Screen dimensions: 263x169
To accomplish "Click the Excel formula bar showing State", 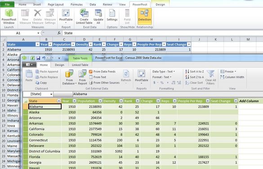I will coord(162,33).
